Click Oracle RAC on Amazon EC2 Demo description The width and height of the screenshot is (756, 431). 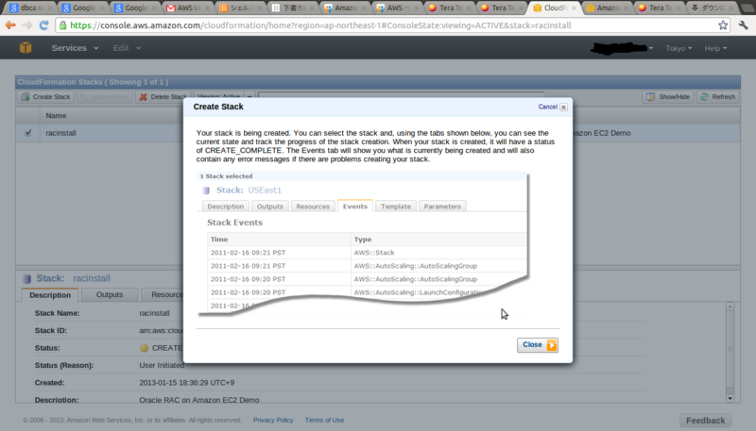pyautogui.click(x=199, y=400)
